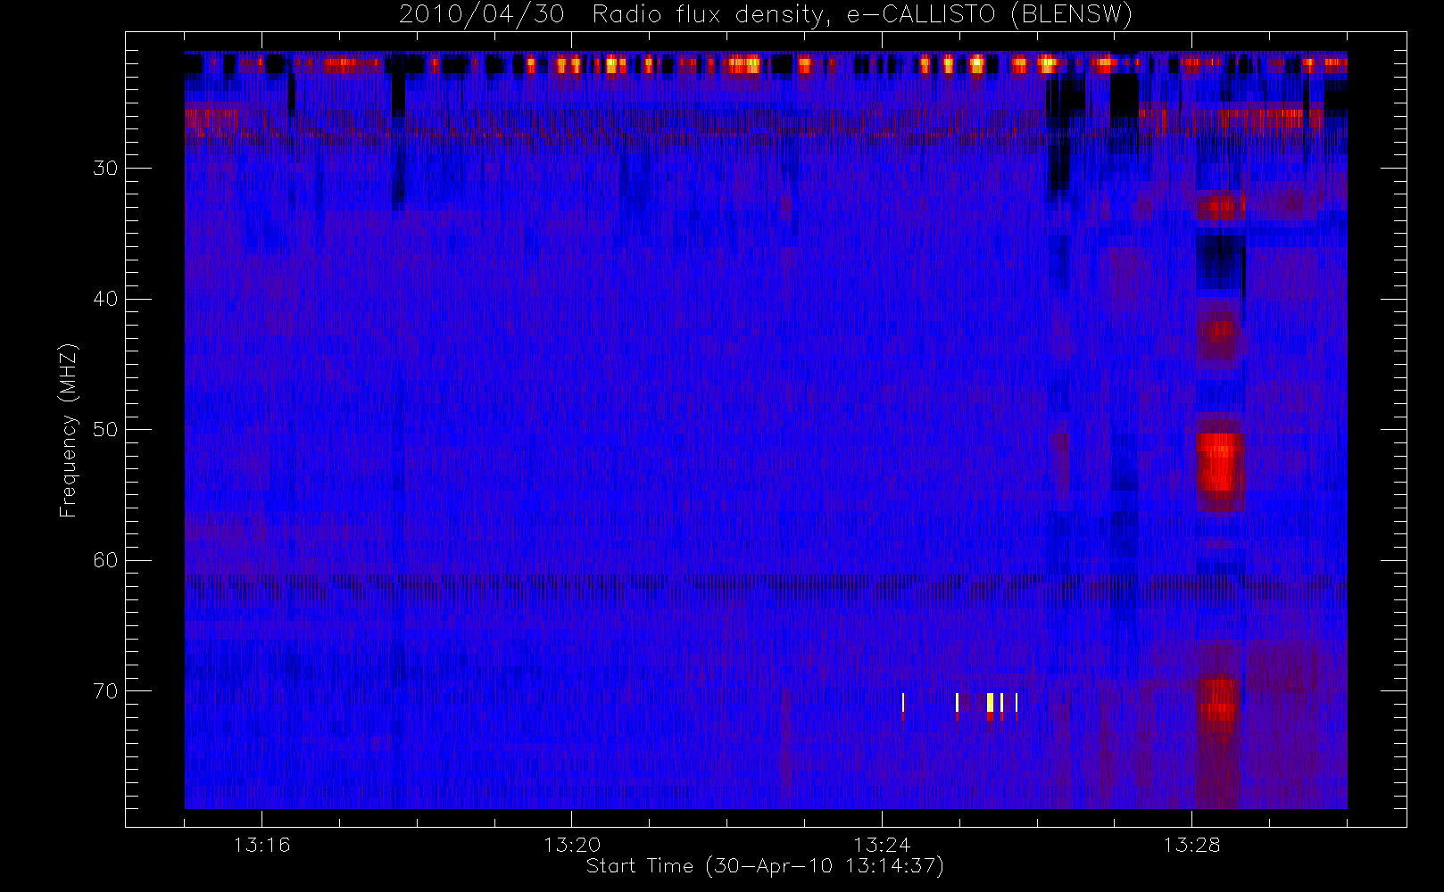Screen dimensions: 1444x892
Task: Click the "Frequency (MHZ)" axis label
Action: pos(69,430)
